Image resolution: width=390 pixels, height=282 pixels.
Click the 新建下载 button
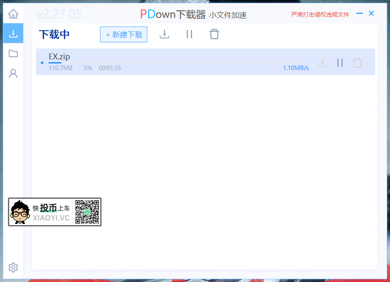[x=124, y=34]
